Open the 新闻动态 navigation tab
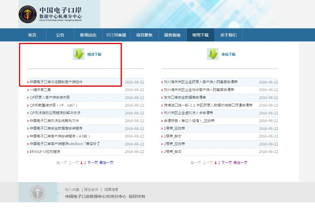315x211 pixels. click(88, 35)
